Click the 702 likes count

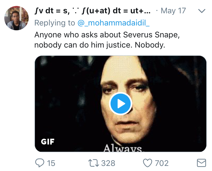[161, 163]
